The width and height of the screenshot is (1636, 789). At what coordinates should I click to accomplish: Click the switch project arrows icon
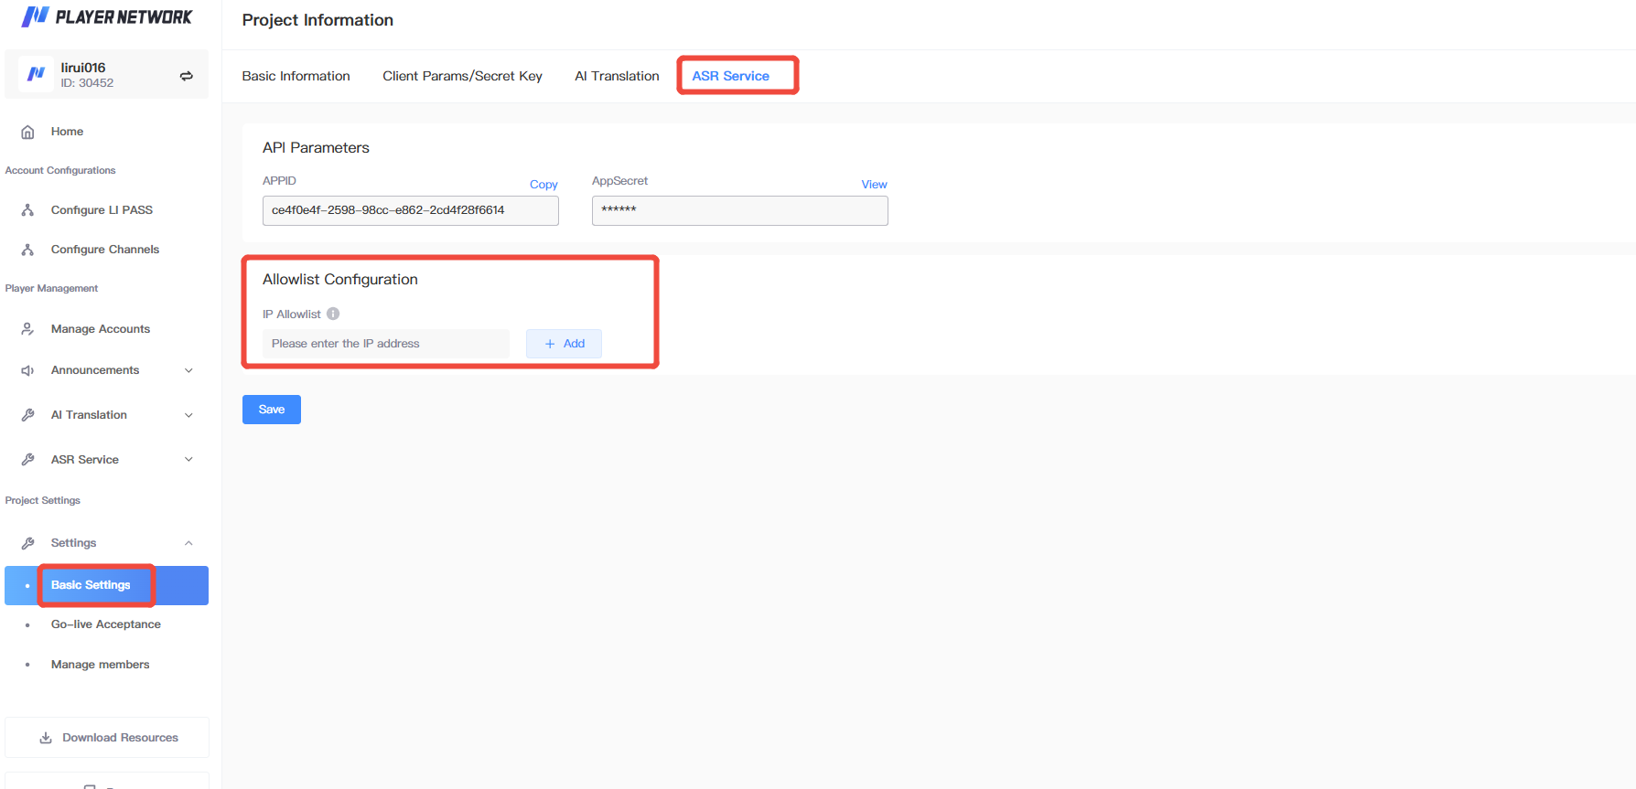[187, 76]
